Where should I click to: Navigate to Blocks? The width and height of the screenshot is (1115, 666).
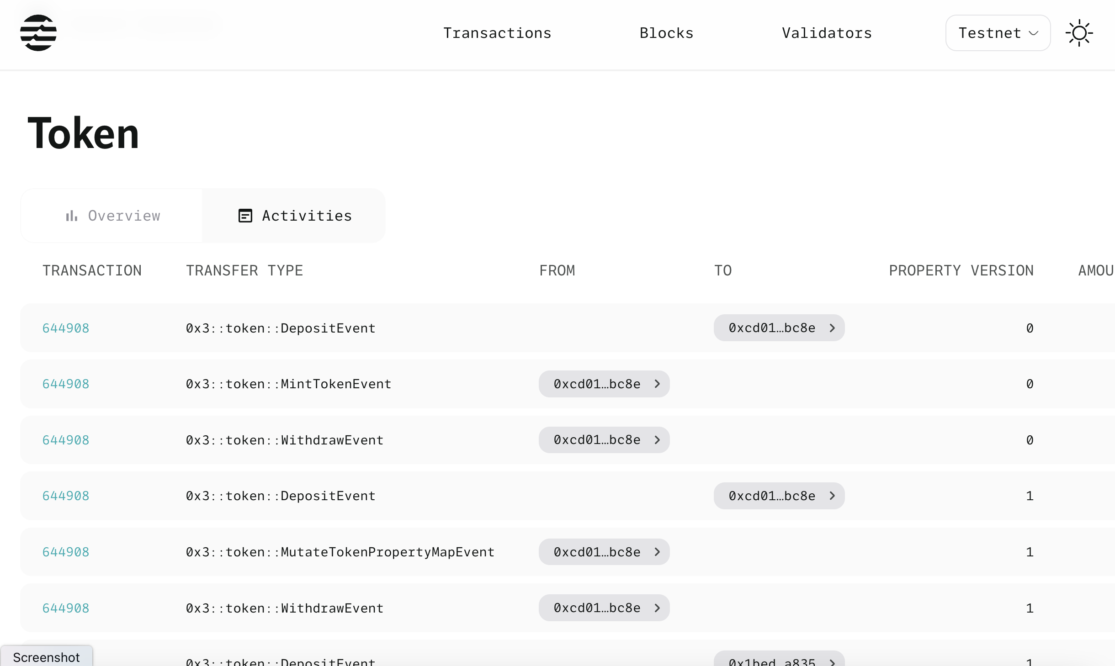click(x=666, y=32)
